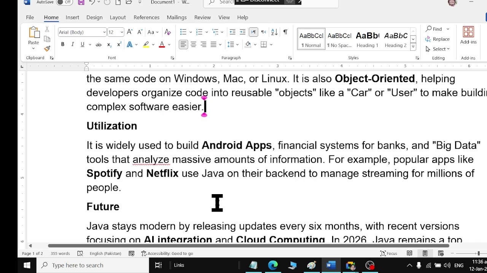Click the Text Effects glowing A icon
The image size is (487, 273).
tap(130, 45)
